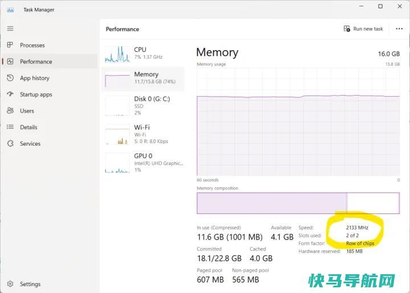Minimize the Task Manager window
Image resolution: width=410 pixels, height=293 pixels.
pos(362,6)
